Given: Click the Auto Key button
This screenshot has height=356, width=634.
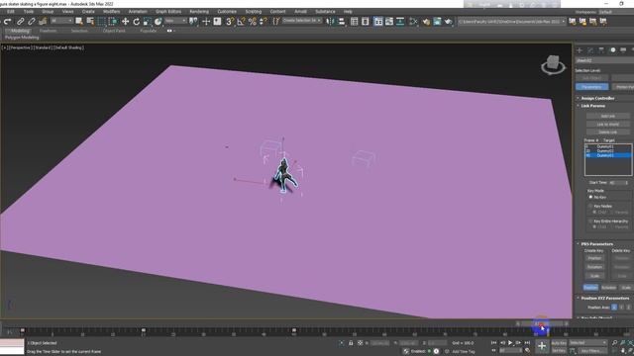Looking at the screenshot, I should [559, 343].
